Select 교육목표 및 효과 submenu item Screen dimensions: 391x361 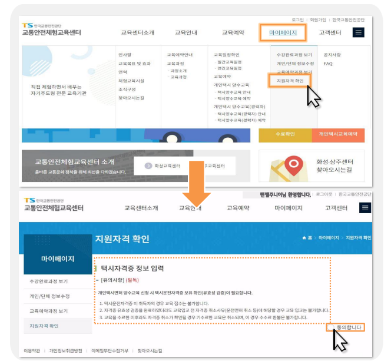(x=134, y=64)
